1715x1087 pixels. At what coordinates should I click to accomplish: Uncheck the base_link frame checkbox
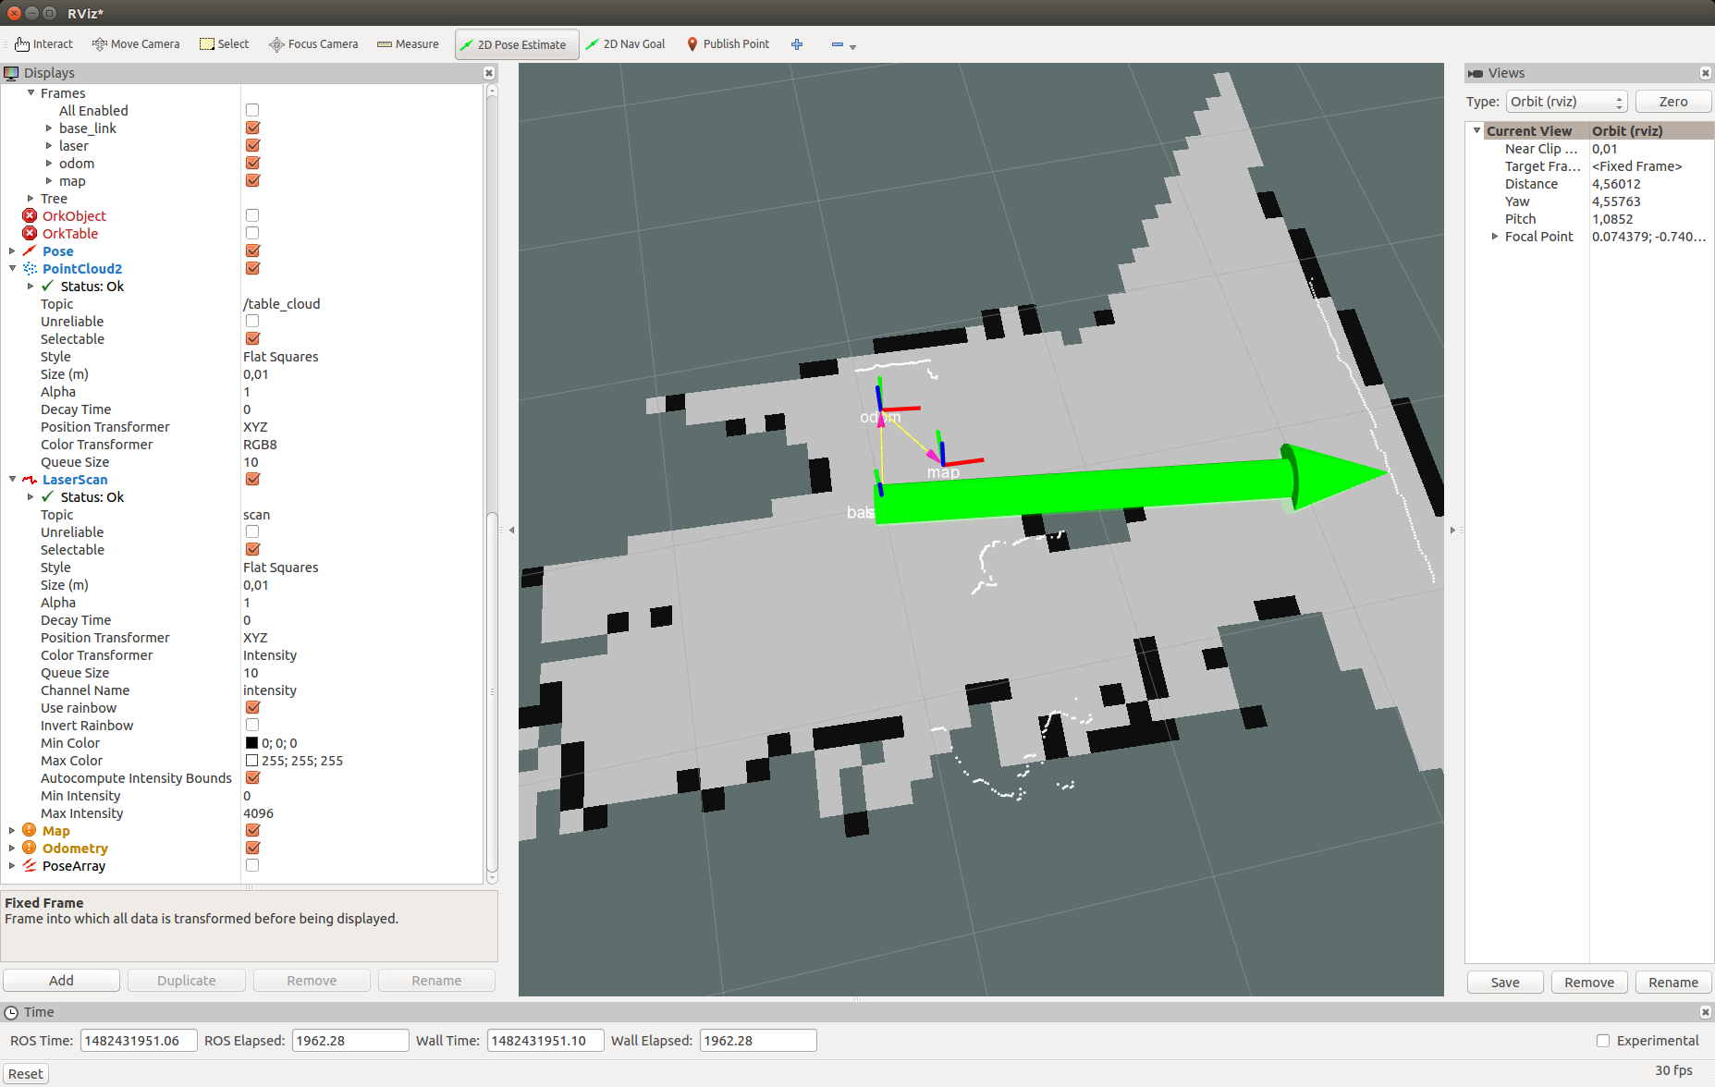tap(252, 128)
